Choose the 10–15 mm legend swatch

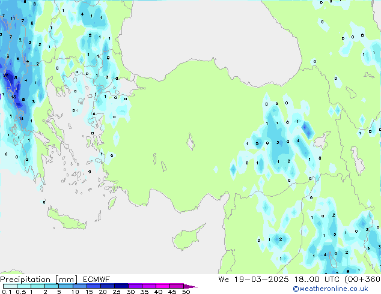click(79, 286)
